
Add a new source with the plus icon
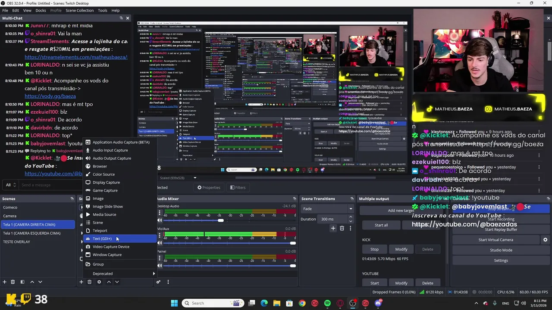[x=81, y=282]
